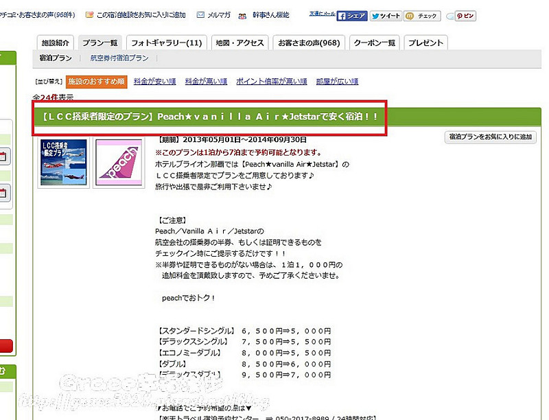Image resolution: width=549 pixels, height=420 pixels.
Task: Select the 航空券付宿泊プラン link
Action: tap(119, 58)
